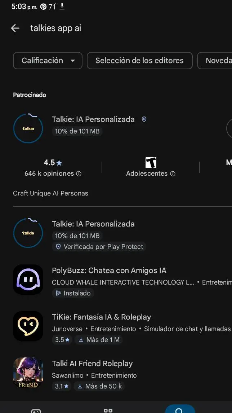This screenshot has height=413, width=232.
Task: Tap the talkies app ai search field
Action: pyautogui.click(x=56, y=28)
